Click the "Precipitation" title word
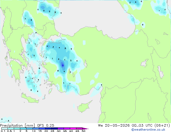171x132 pixels. [11, 126]
